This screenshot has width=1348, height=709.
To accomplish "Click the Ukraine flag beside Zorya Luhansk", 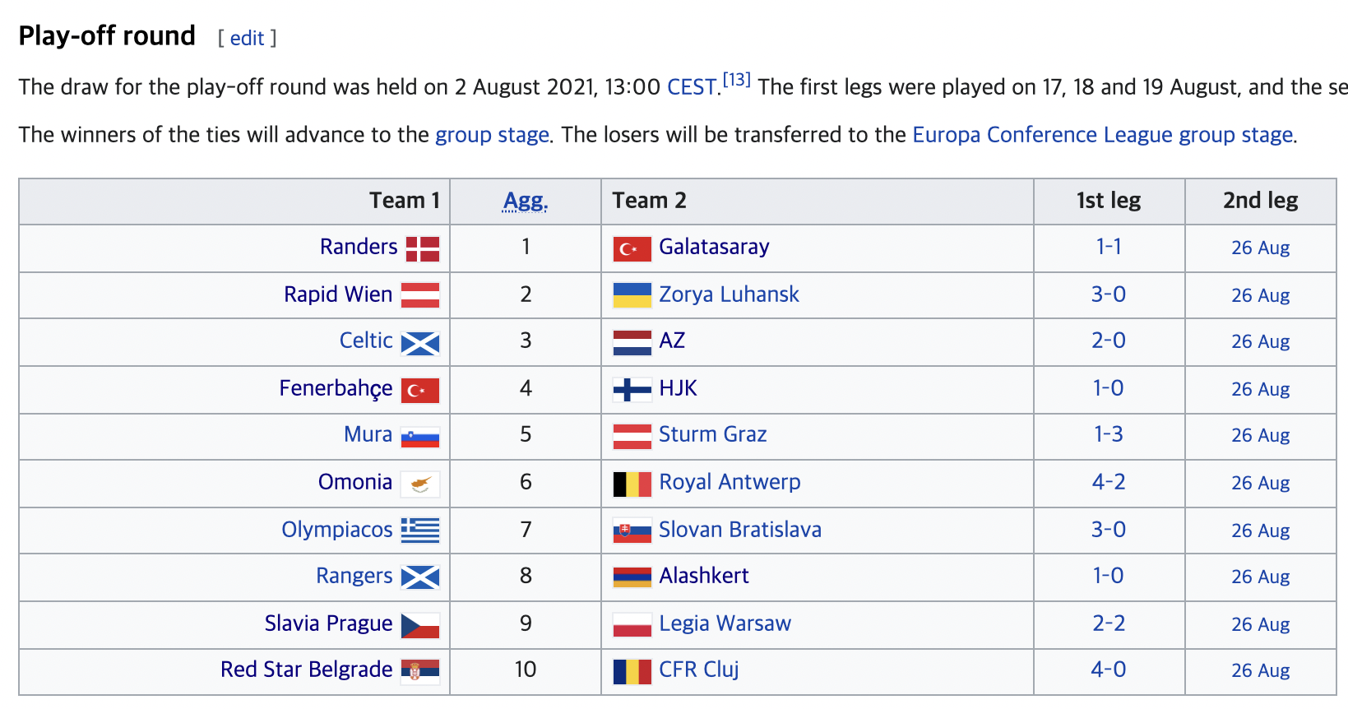I will click(x=632, y=295).
